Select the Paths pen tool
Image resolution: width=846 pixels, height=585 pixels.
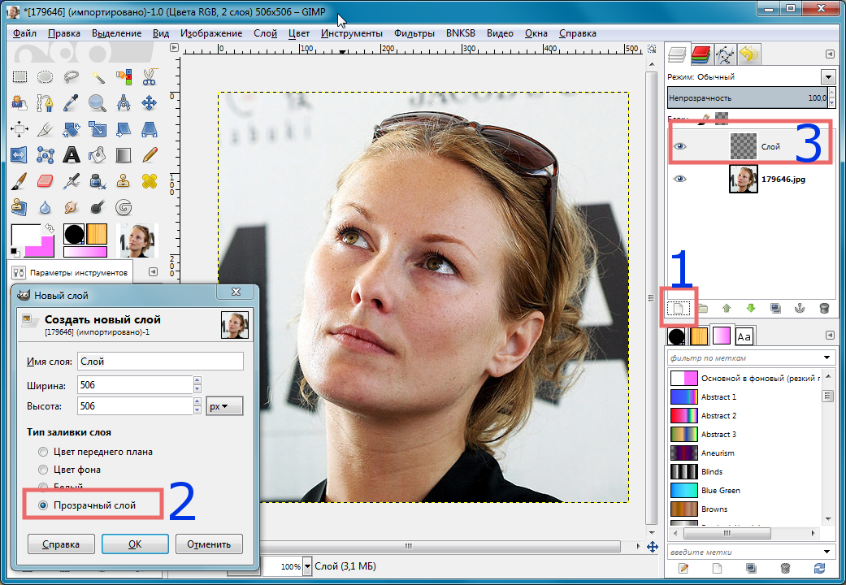coord(45,102)
